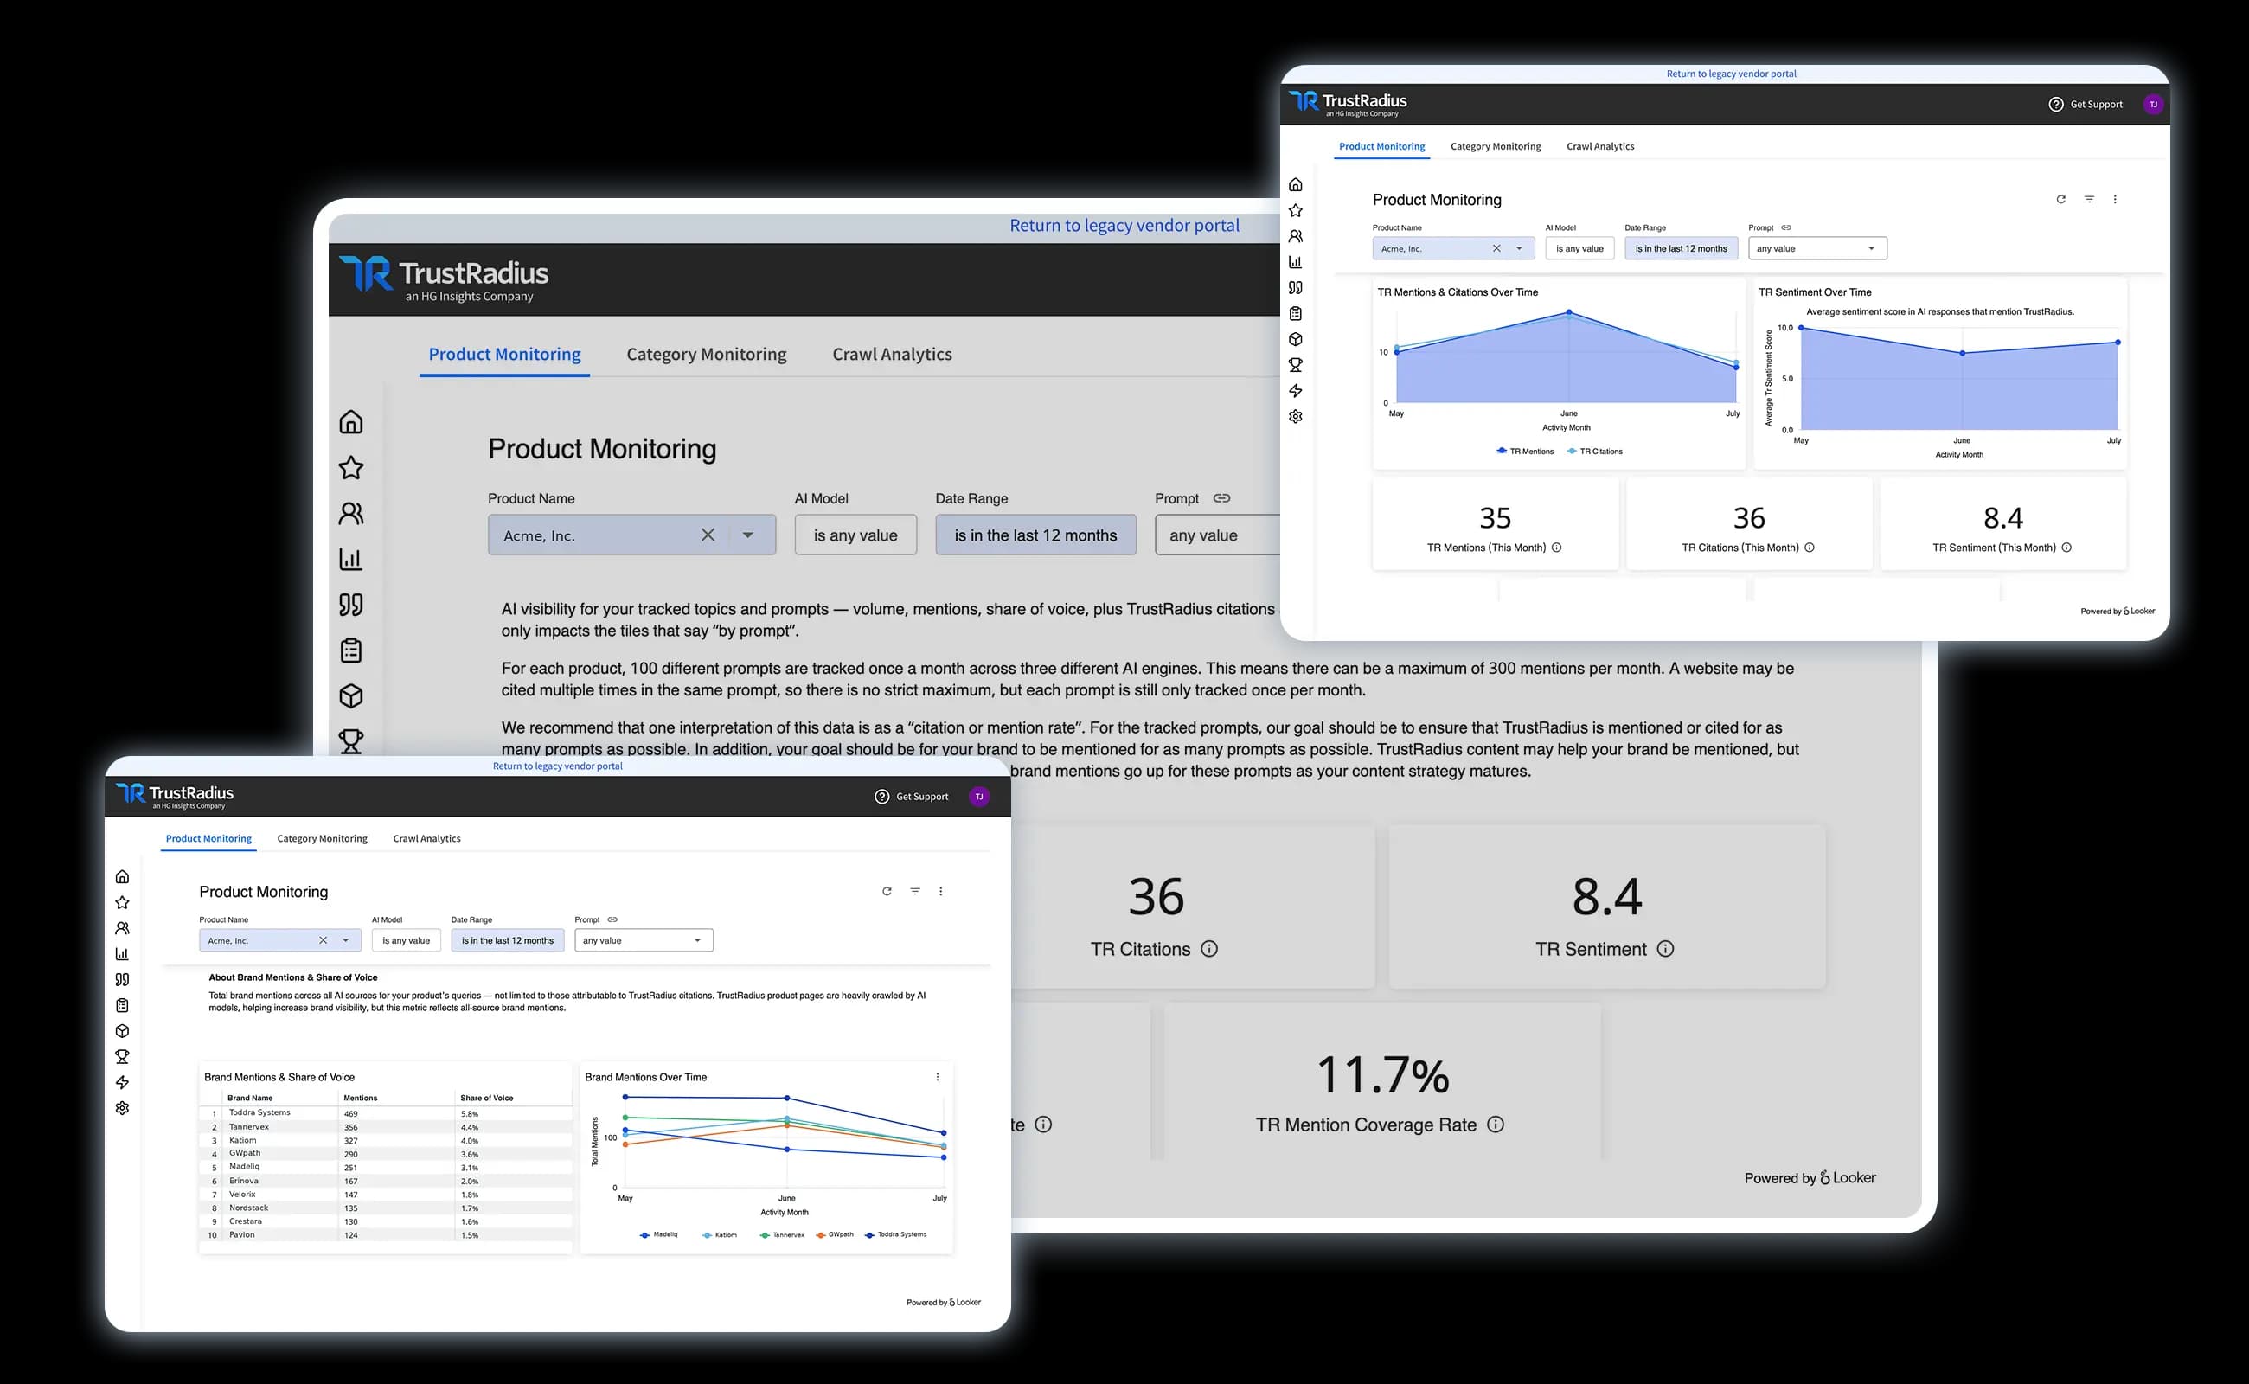Viewport: 2249px width, 1384px height.
Task: Click Return to legacy vendor portal in bottom-left window
Action: (x=557, y=766)
